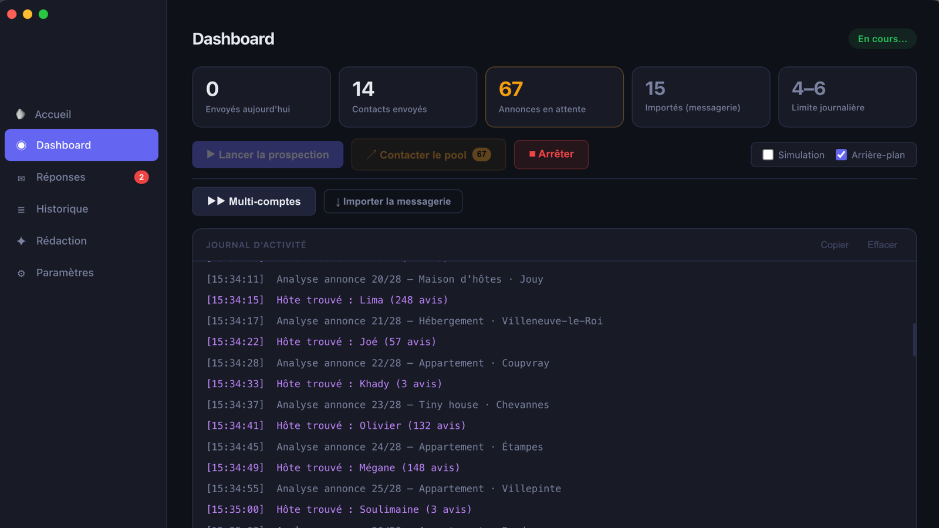
Task: Click log line 'Analyse annonce 21/28' Villeneuve-le-Roi
Action: point(404,321)
